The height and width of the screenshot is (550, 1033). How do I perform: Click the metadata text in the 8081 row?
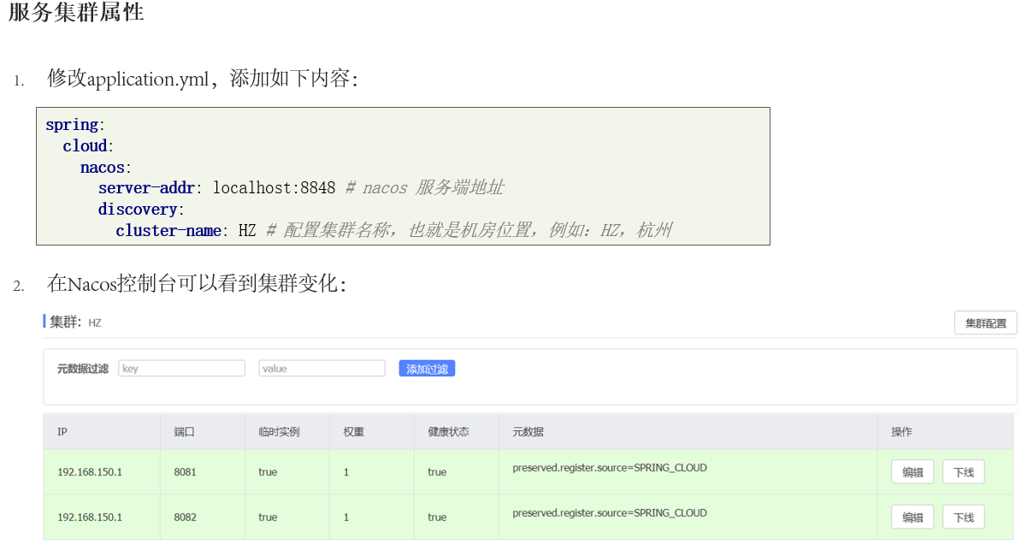tap(610, 468)
